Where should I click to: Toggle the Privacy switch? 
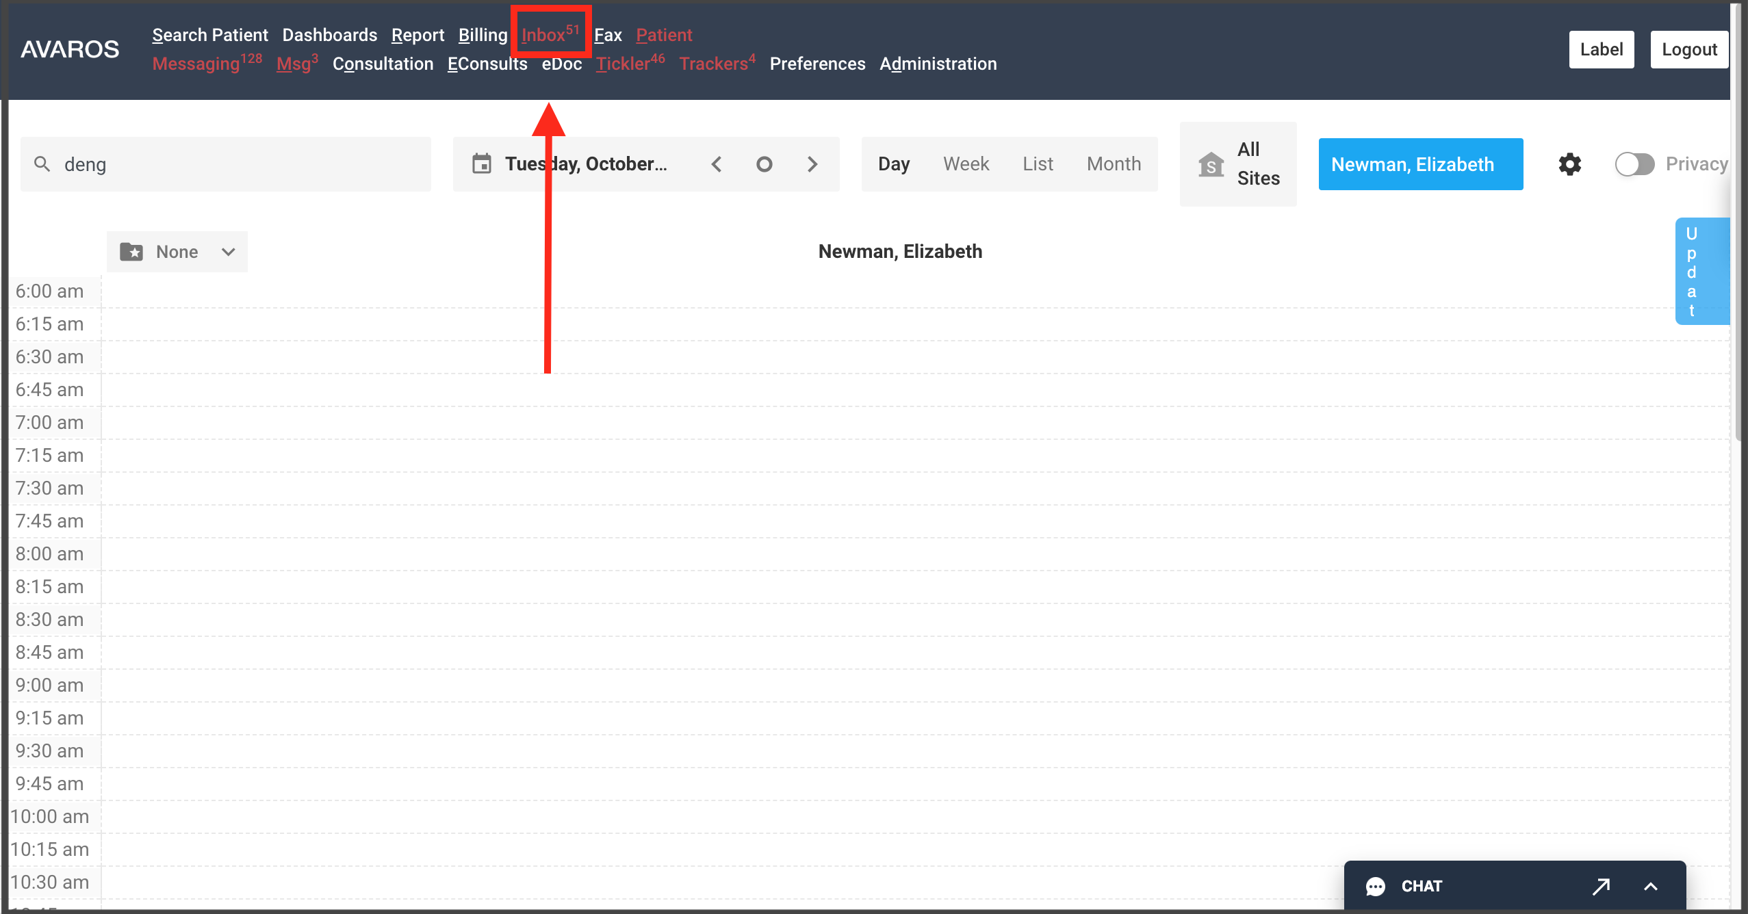click(x=1634, y=164)
